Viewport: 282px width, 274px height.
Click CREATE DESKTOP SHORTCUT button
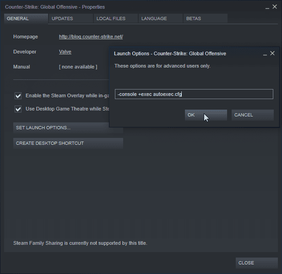point(68,143)
